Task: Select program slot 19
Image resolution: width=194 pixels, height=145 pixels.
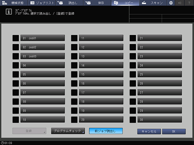Action: (x=101, y=111)
